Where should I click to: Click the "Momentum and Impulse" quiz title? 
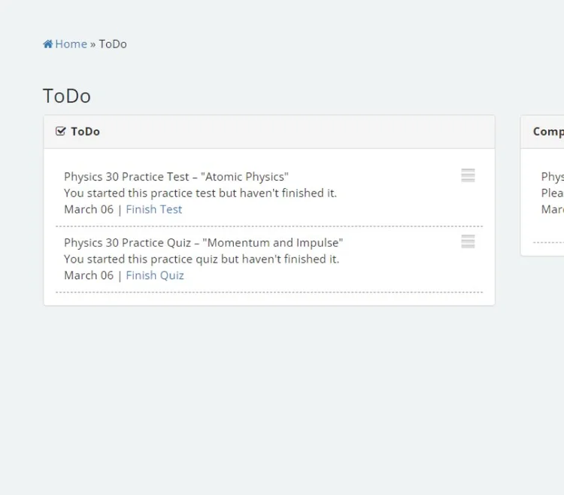coord(203,243)
